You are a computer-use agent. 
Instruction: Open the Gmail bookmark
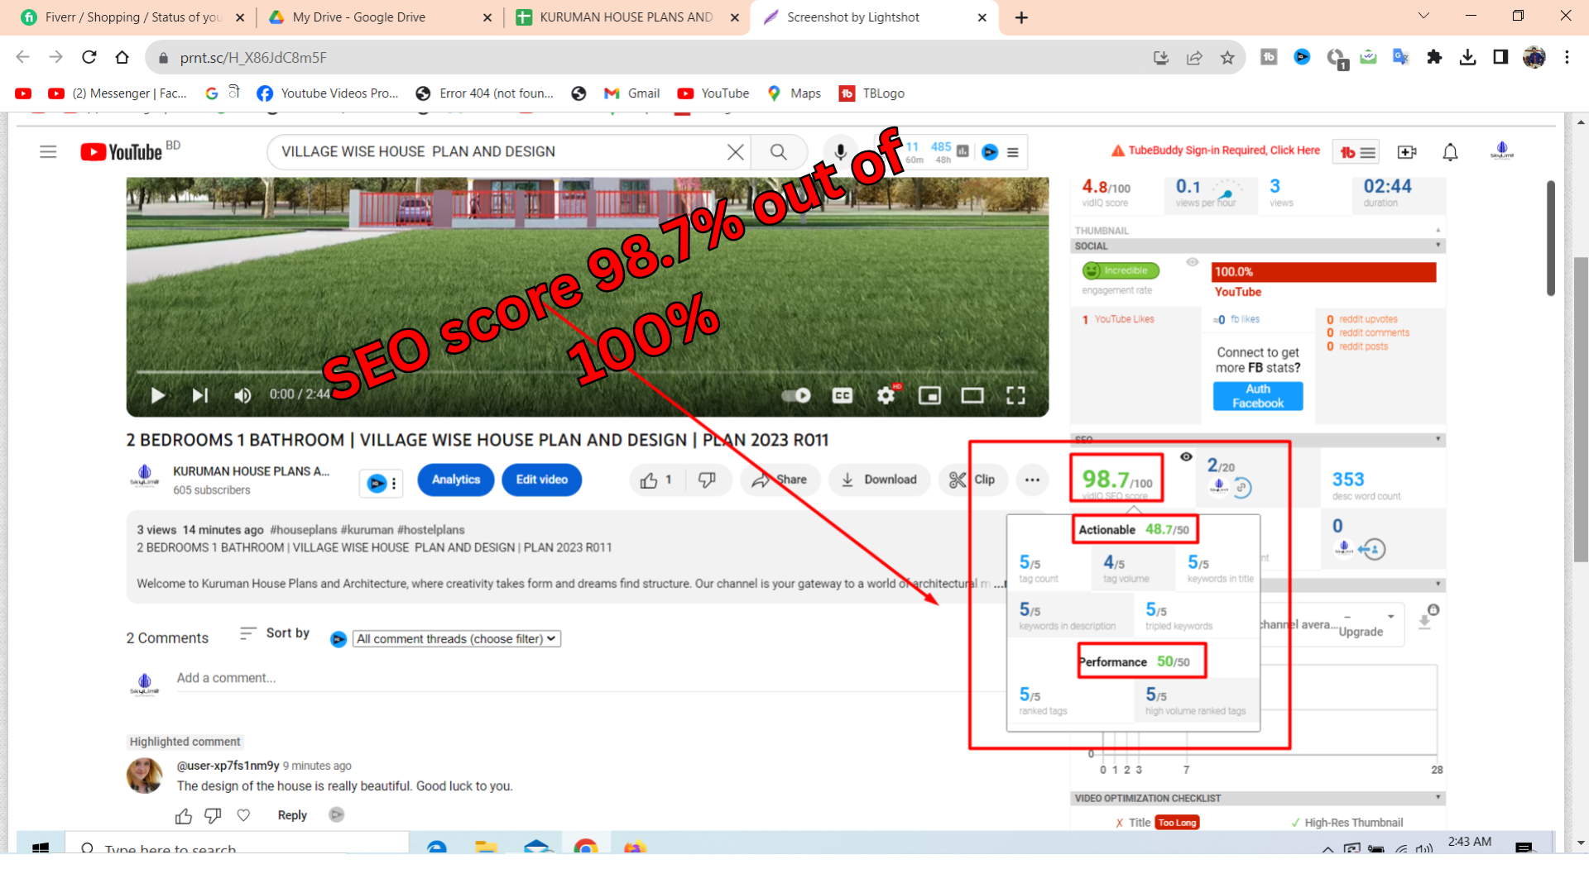(632, 93)
